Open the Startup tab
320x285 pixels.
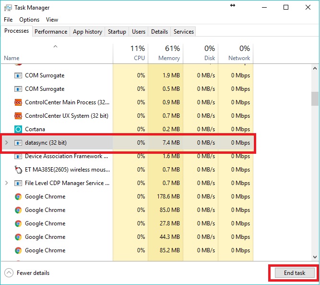click(x=117, y=32)
